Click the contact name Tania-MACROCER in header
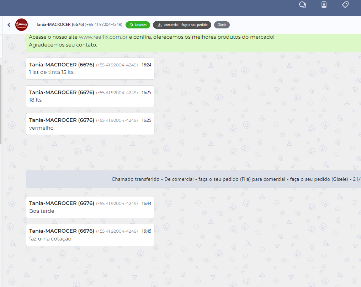 pyautogui.click(x=60, y=25)
